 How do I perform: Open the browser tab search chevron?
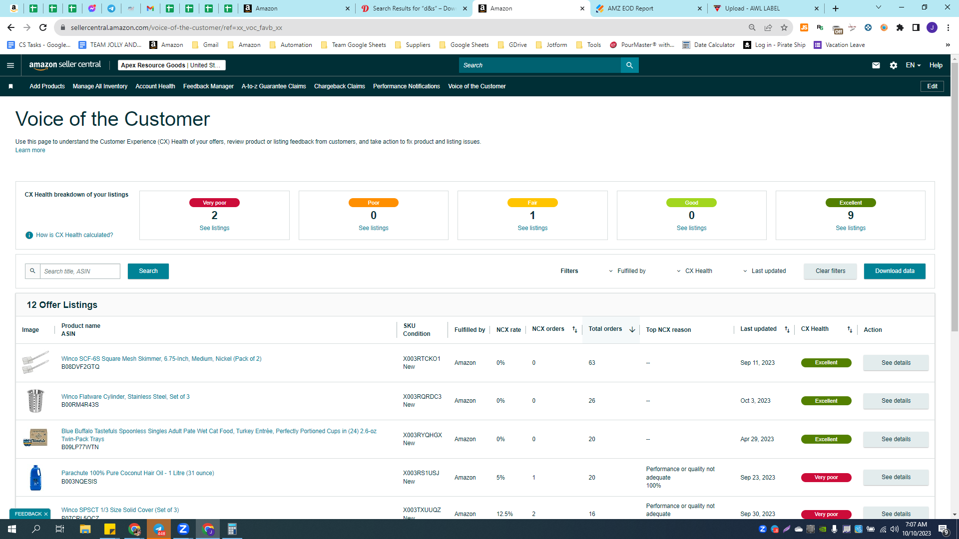879,7
